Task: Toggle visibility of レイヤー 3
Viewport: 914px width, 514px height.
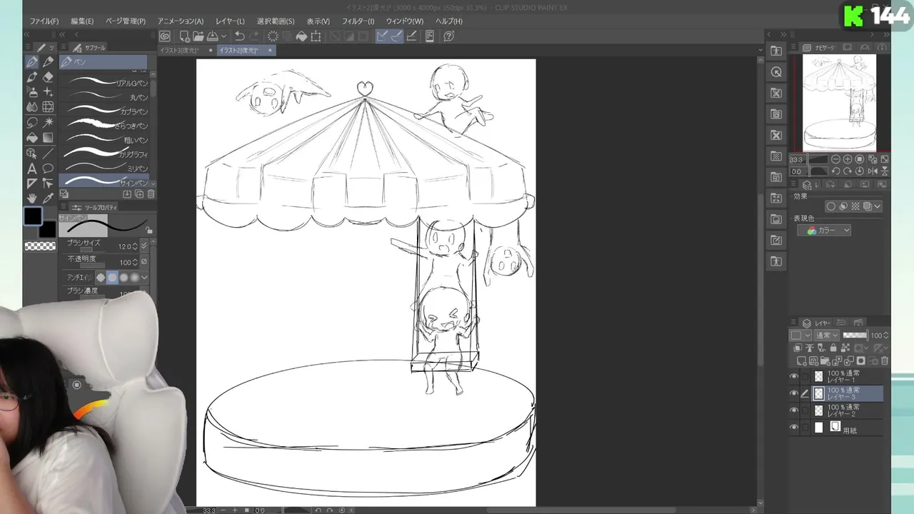Action: coord(793,393)
